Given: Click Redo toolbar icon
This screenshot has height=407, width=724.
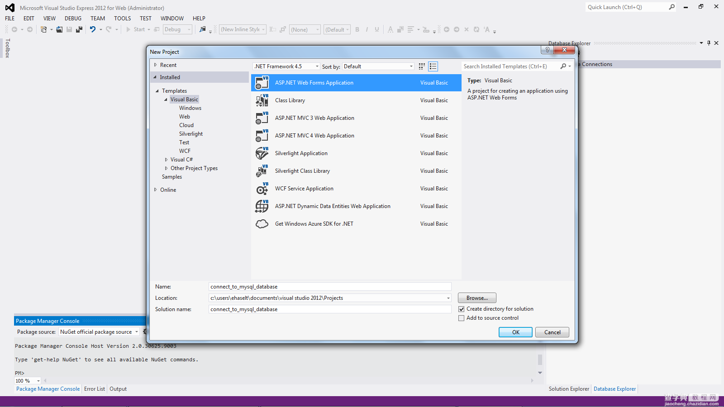Looking at the screenshot, I should [x=109, y=29].
